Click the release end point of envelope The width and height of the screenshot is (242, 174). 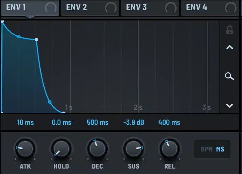64,113
